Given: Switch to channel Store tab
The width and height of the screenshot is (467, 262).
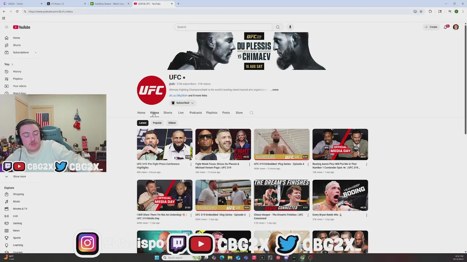Looking at the screenshot, I should click(239, 113).
